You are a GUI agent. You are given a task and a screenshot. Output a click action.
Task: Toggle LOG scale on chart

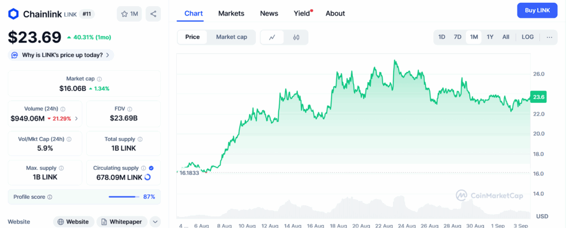[x=528, y=37]
